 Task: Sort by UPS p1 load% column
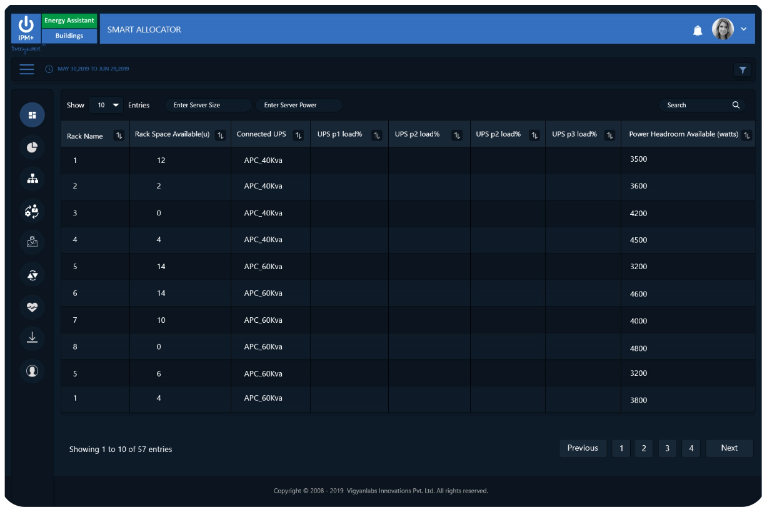(377, 135)
